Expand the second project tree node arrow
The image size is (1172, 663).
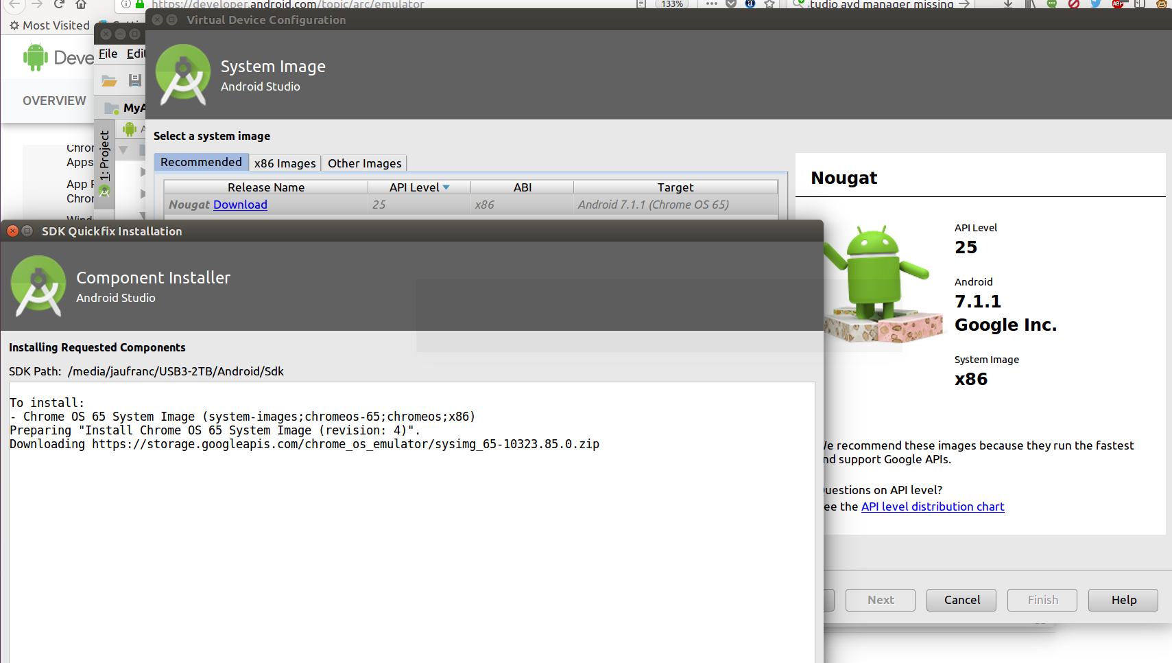(x=143, y=194)
